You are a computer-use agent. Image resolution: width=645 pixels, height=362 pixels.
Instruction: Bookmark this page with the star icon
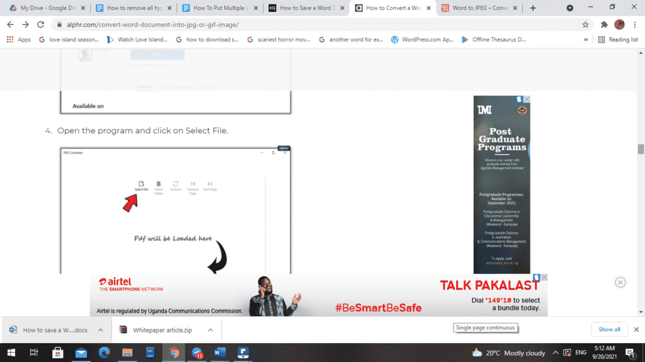click(x=585, y=24)
